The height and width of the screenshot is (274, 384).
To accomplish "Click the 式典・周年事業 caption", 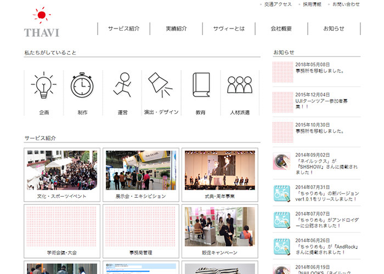I will (x=219, y=196).
